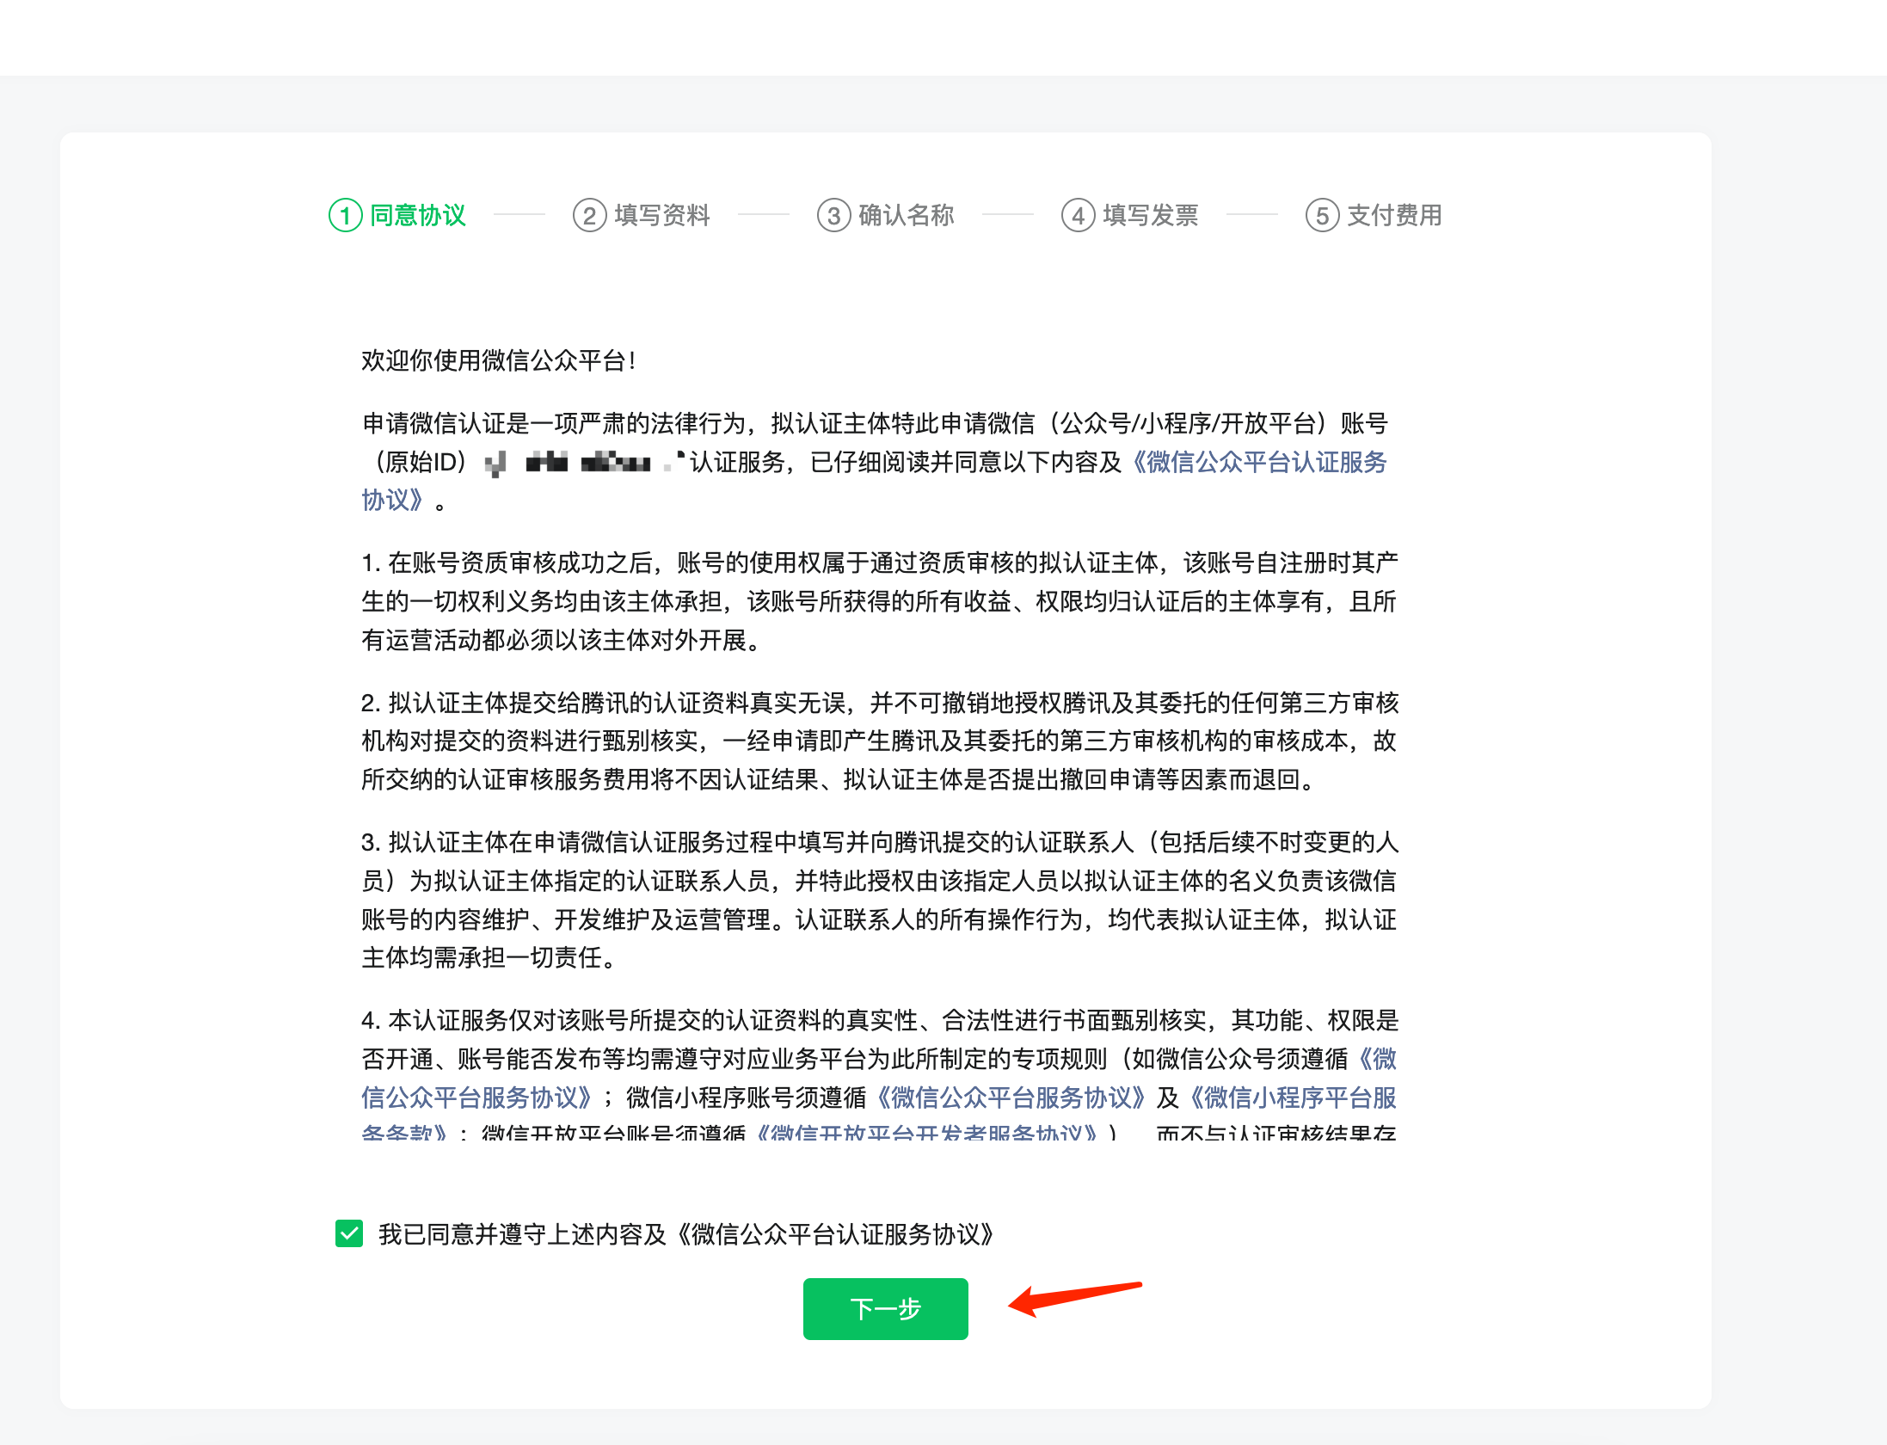Select step 2 填写资料
Viewport: 1887px width, 1445px height.
tap(642, 215)
